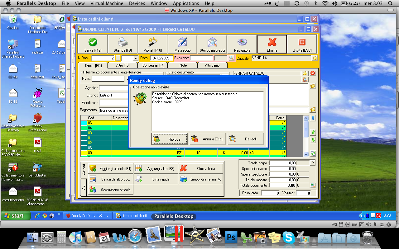
Task: Click the Evasione date field
Action: pos(201,58)
